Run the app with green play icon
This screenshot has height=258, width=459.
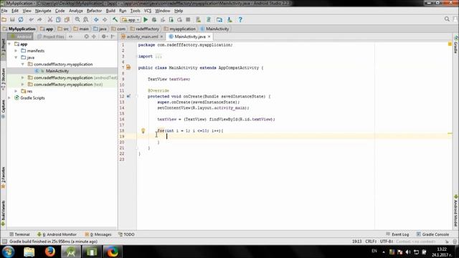146,19
